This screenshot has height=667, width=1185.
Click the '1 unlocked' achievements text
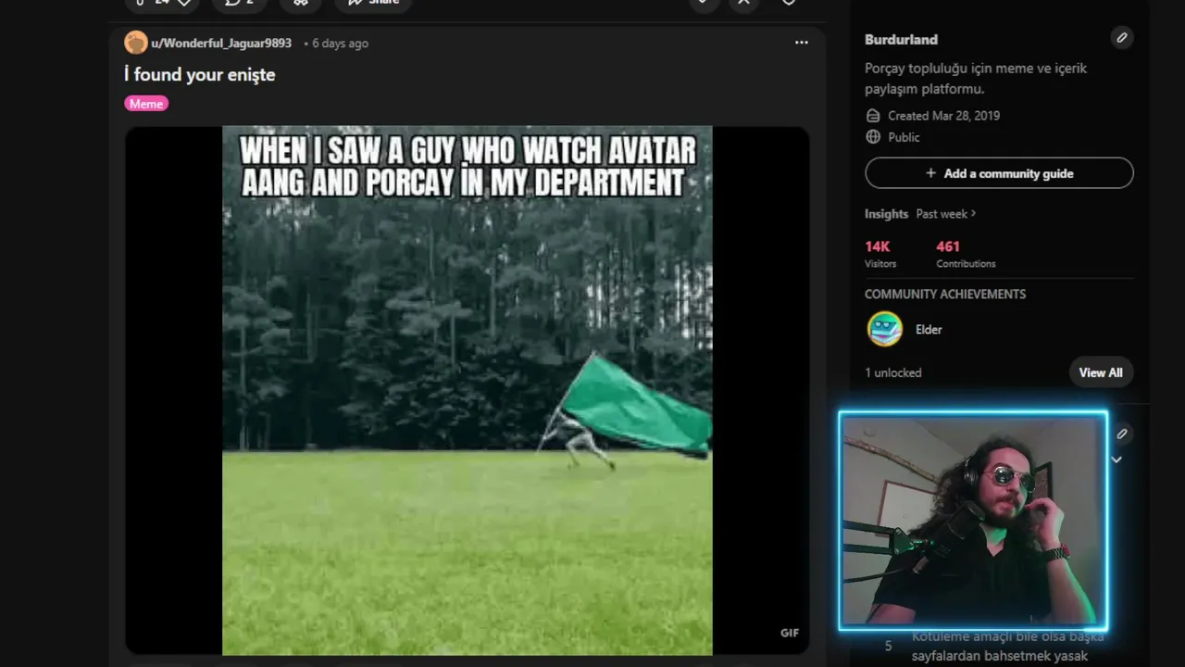pyautogui.click(x=893, y=372)
